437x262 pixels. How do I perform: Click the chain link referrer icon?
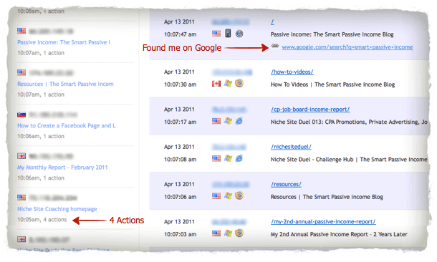[x=275, y=46]
